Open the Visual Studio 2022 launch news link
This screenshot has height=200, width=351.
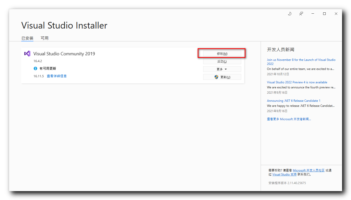(301, 62)
